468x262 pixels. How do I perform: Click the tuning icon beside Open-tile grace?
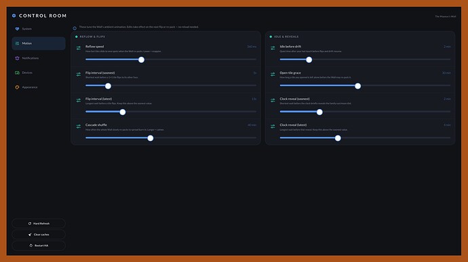[x=273, y=74]
